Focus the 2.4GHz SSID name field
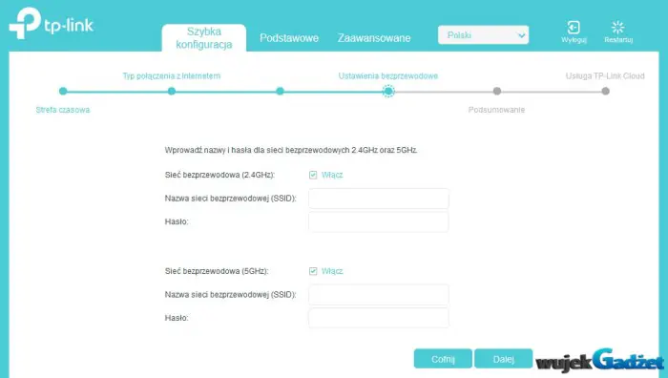668x378 pixels. (x=379, y=199)
